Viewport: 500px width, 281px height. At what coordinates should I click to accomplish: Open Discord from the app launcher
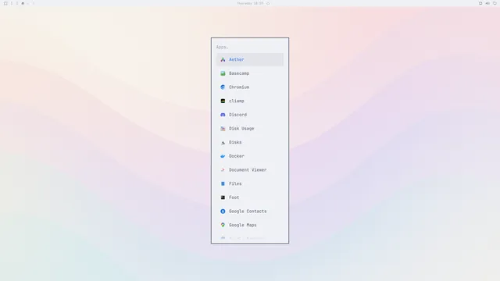(x=250, y=115)
